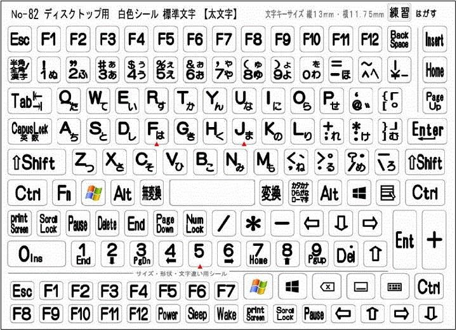Click the 1 ぬ number key

[x=49, y=70]
